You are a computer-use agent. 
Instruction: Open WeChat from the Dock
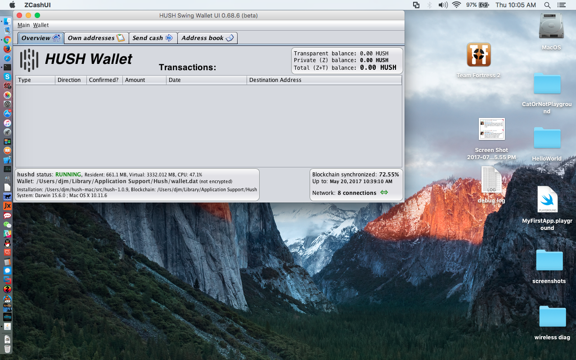click(x=7, y=225)
